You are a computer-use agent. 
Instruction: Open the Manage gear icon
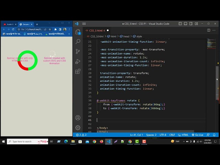click(78, 128)
